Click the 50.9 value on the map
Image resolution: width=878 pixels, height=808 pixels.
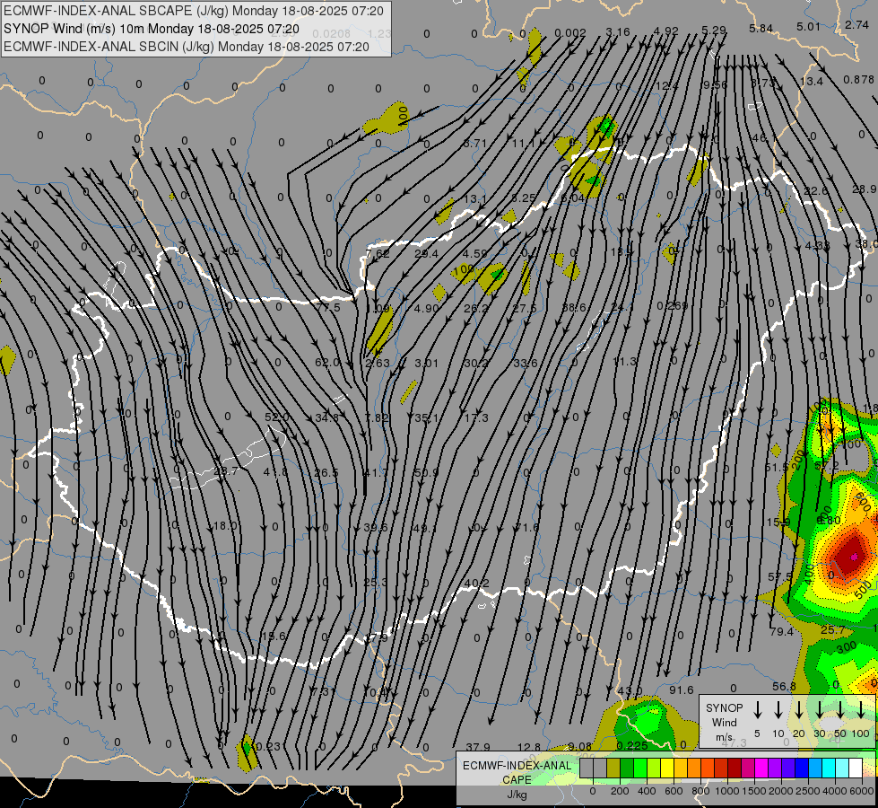(426, 473)
